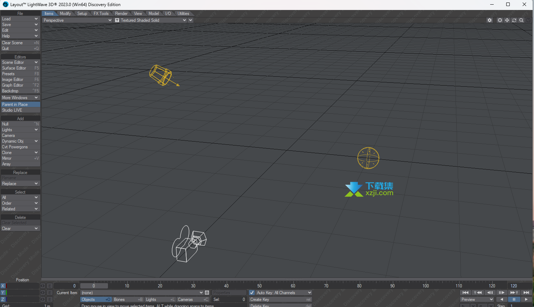Click the X channel envelope E button
534x307 pixels.
click(x=50, y=286)
